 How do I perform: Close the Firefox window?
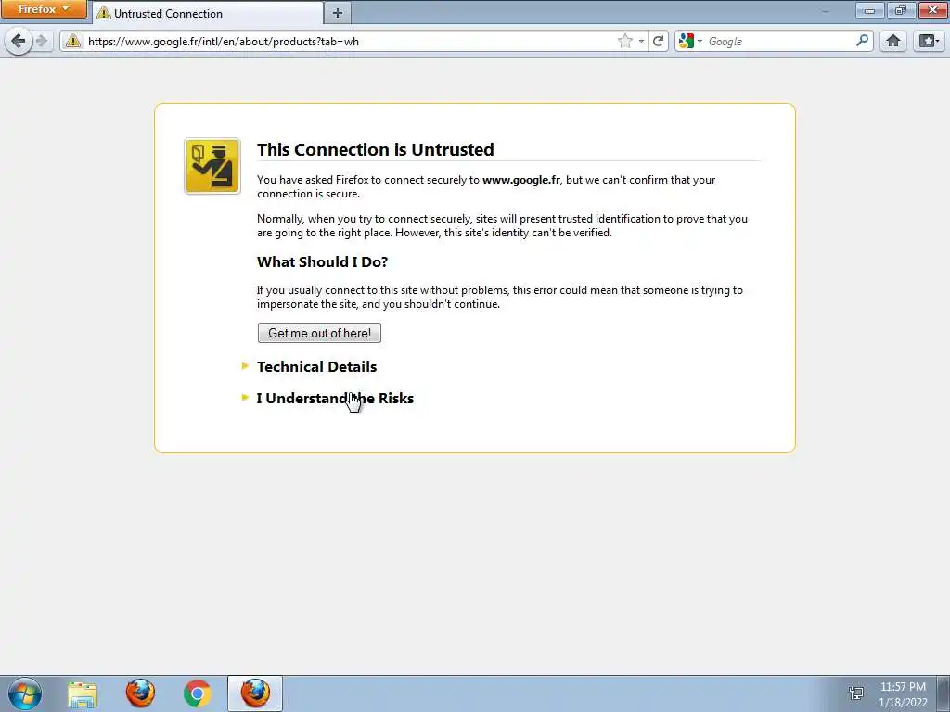click(x=933, y=9)
